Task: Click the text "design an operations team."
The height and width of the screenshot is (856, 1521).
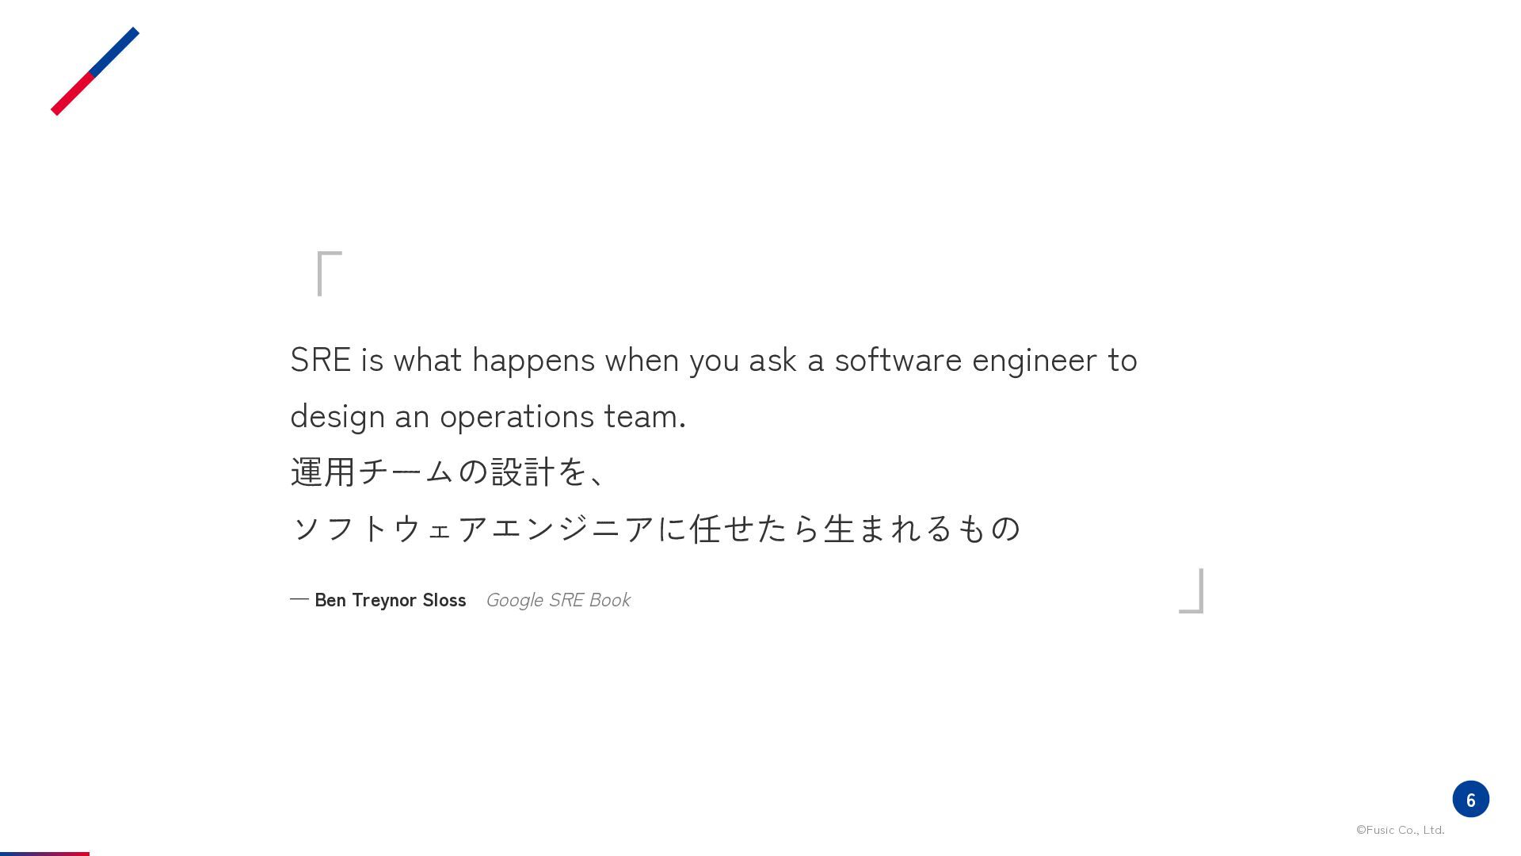Action: 488,417
